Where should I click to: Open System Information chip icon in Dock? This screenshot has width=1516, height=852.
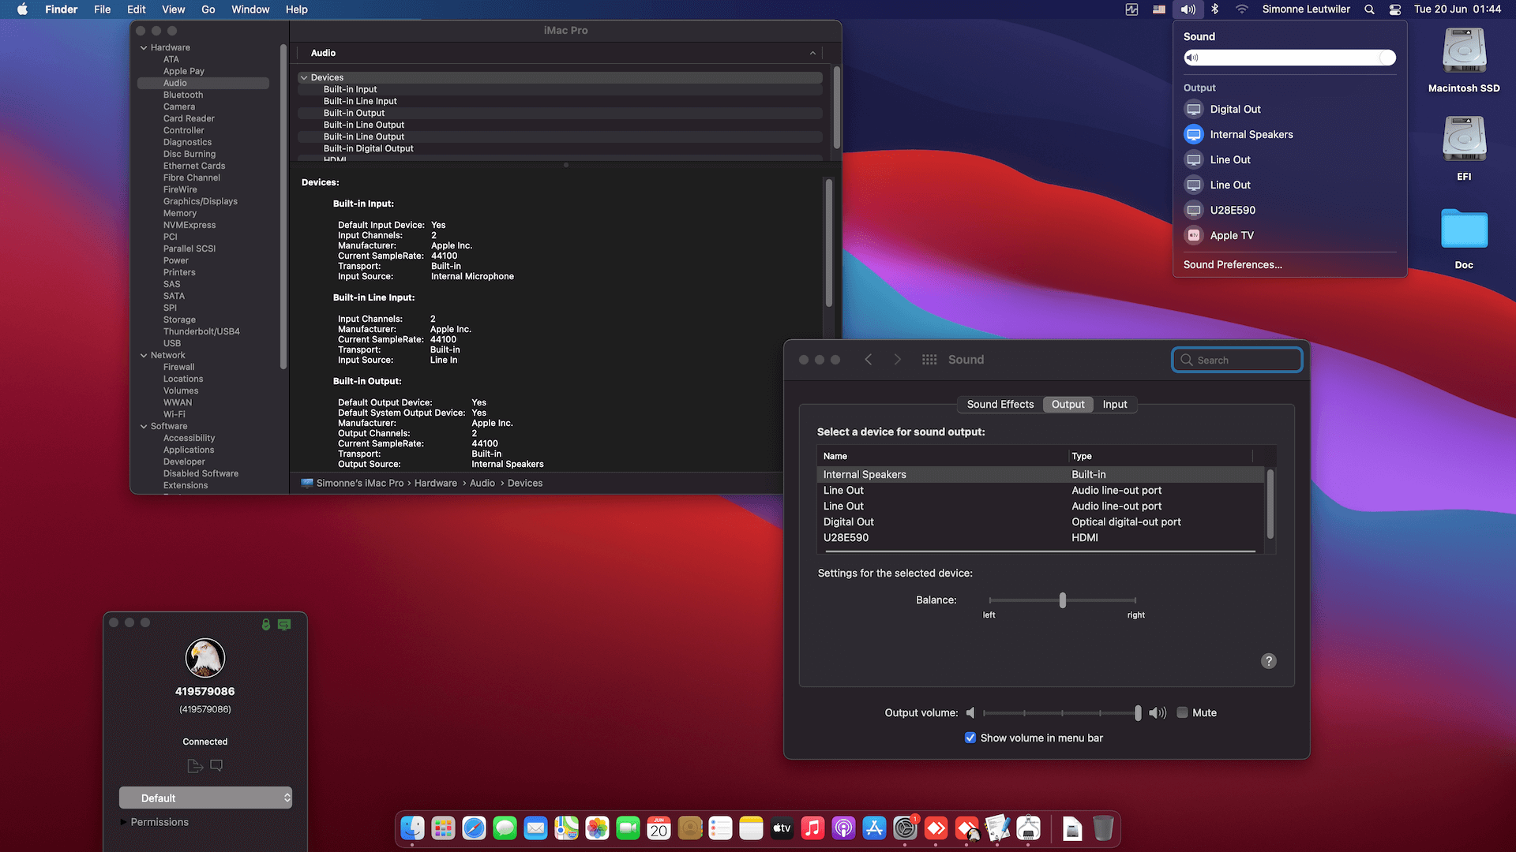click(1028, 828)
